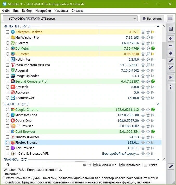This screenshot has width=176, height=185.
Task: Click the list scrollbar up arrow
Action: 164,26
